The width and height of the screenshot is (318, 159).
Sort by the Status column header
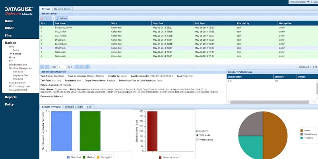pos(131,23)
